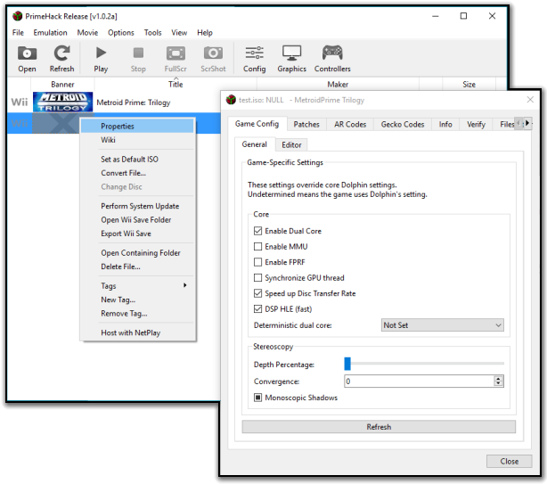Increase Convergence with the up stepper arrow
The image size is (547, 484).
click(499, 378)
